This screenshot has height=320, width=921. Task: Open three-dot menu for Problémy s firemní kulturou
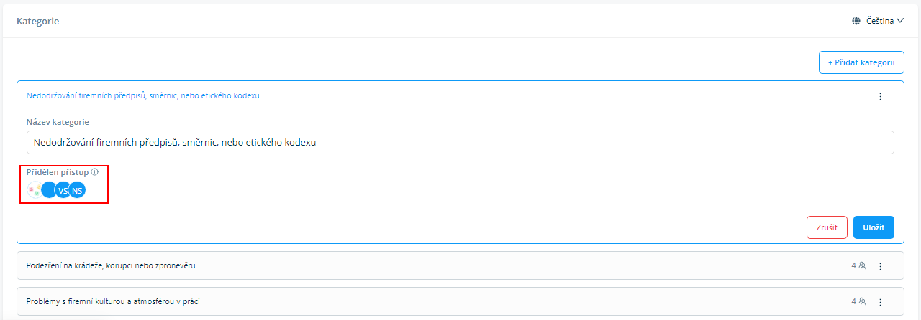879,302
